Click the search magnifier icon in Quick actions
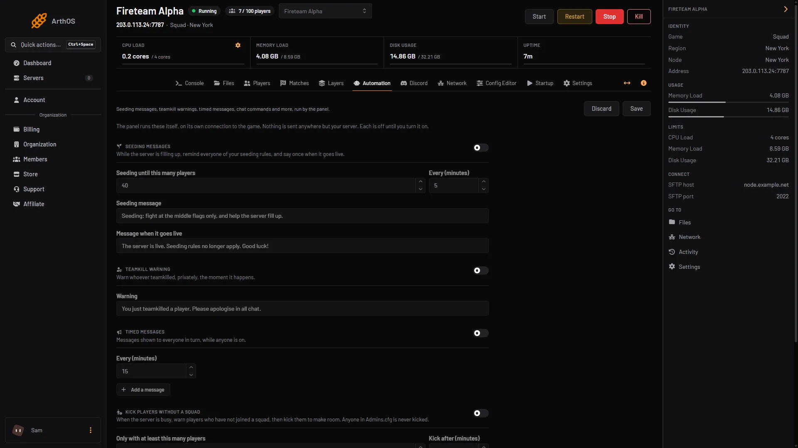 tap(14, 45)
